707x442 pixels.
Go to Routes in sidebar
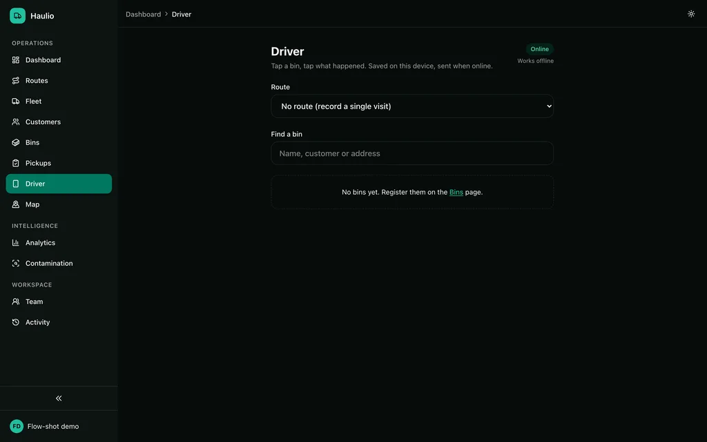point(59,81)
